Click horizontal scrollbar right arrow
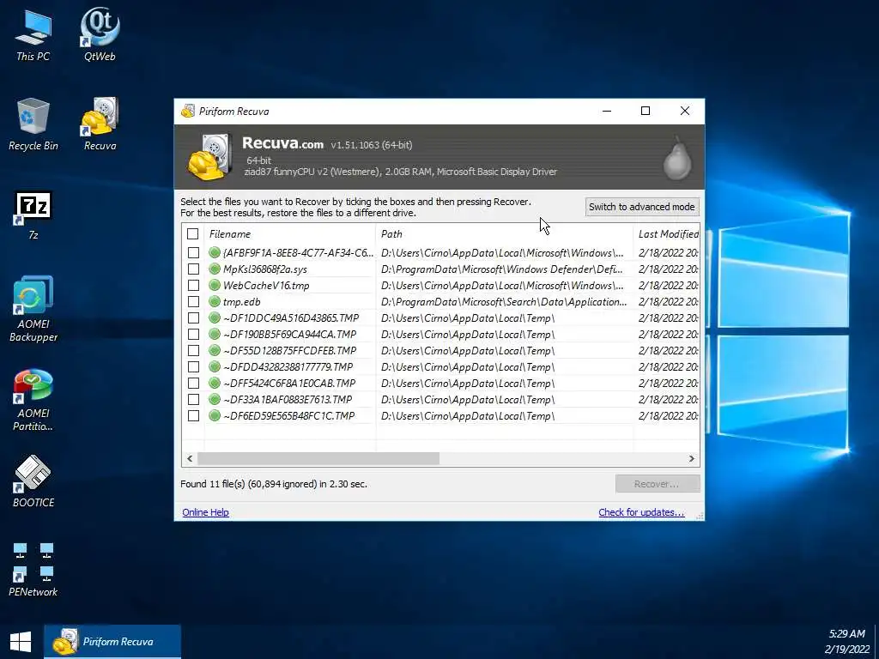Screen dimensions: 879x659 [692, 458]
